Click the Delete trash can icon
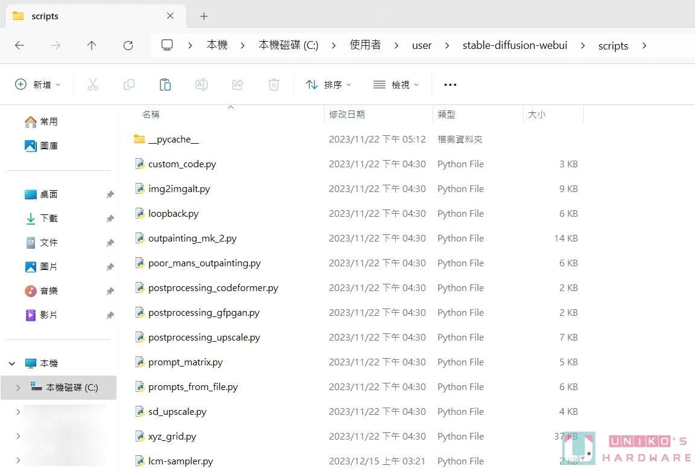 click(274, 85)
